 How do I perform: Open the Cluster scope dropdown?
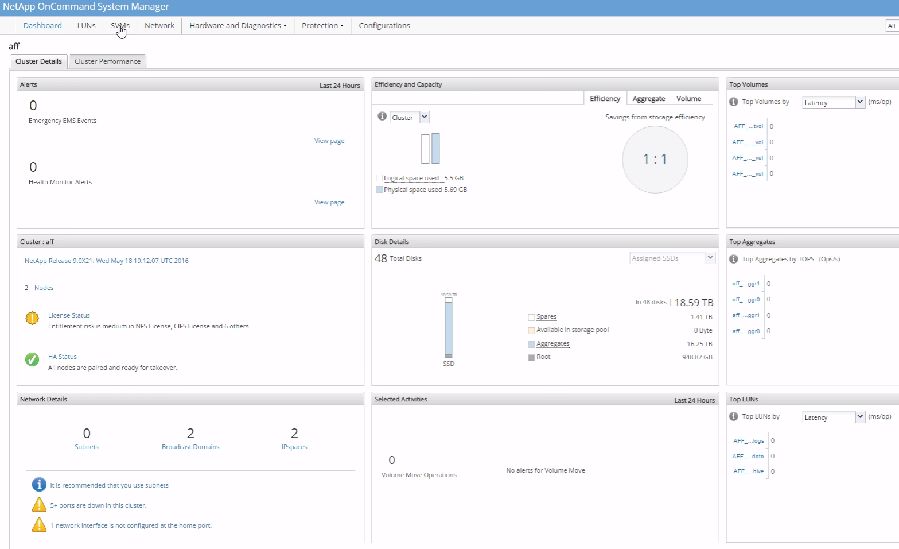click(410, 117)
